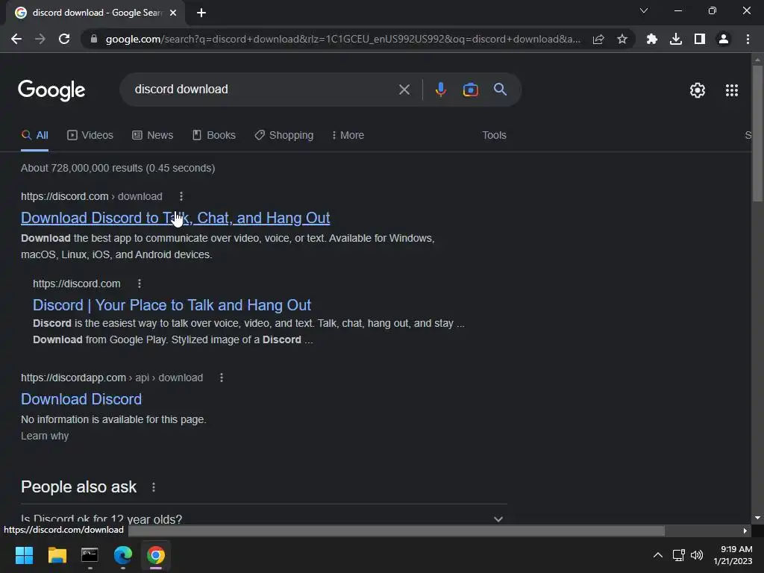Switch to the Shopping tab
Image resolution: width=764 pixels, height=573 pixels.
tap(284, 136)
